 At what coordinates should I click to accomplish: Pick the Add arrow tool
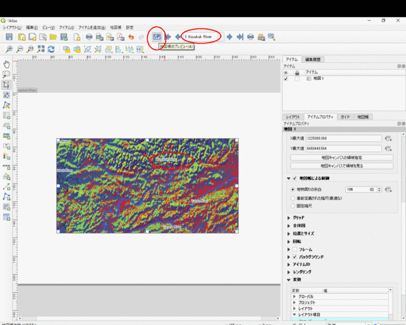6,187
